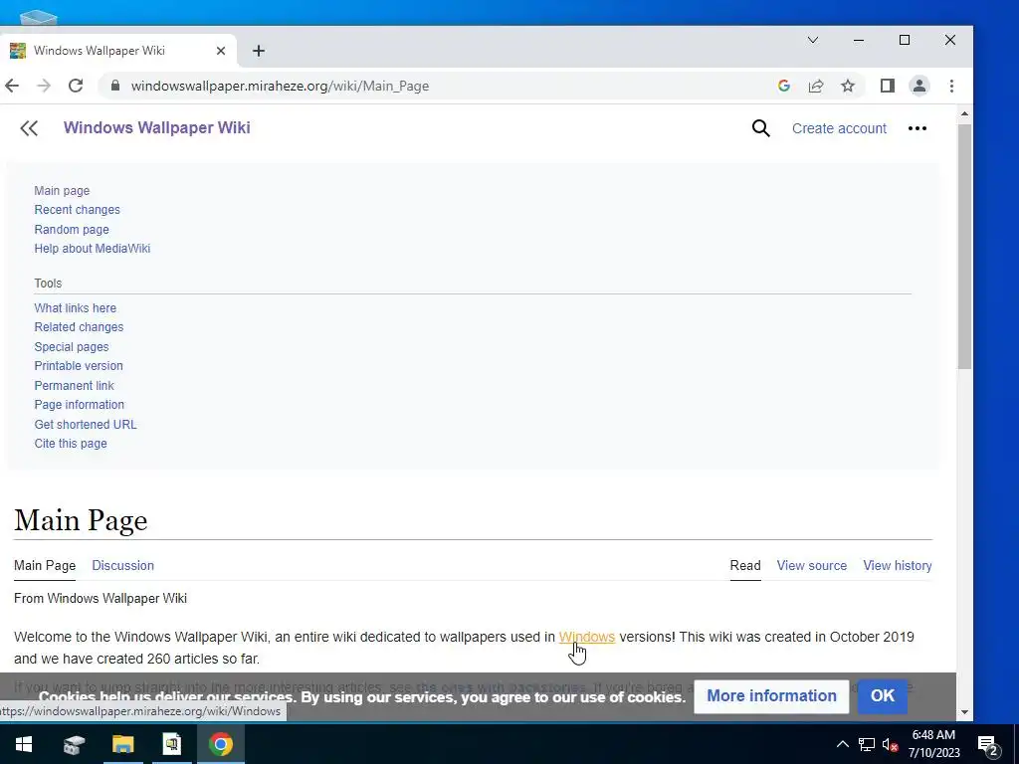Open the wiki search magnifier
The height and width of the screenshot is (764, 1019).
coord(761,128)
